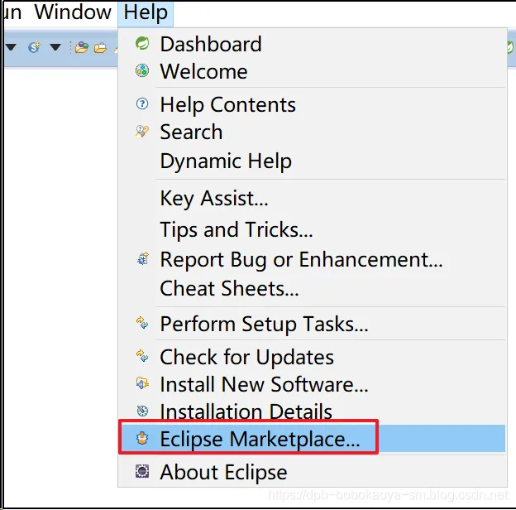516x510 pixels.
Task: Click the Install New Software icon
Action: [x=142, y=384]
